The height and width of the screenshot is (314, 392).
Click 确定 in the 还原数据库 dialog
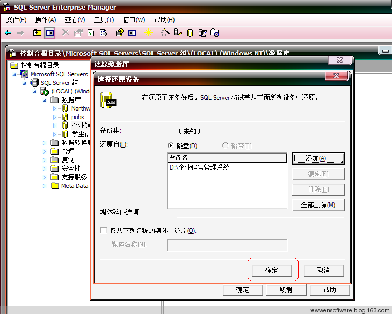pos(243,290)
